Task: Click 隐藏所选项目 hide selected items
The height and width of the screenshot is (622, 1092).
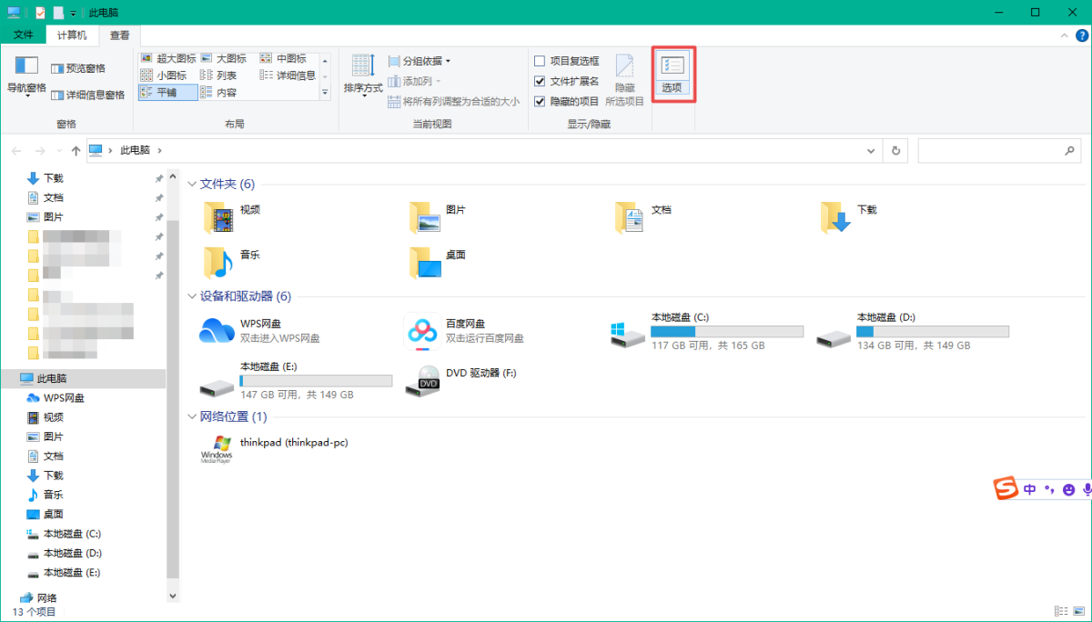Action: pos(624,79)
